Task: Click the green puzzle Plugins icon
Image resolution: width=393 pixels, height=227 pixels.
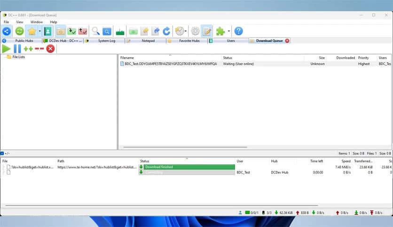Action: [220, 31]
